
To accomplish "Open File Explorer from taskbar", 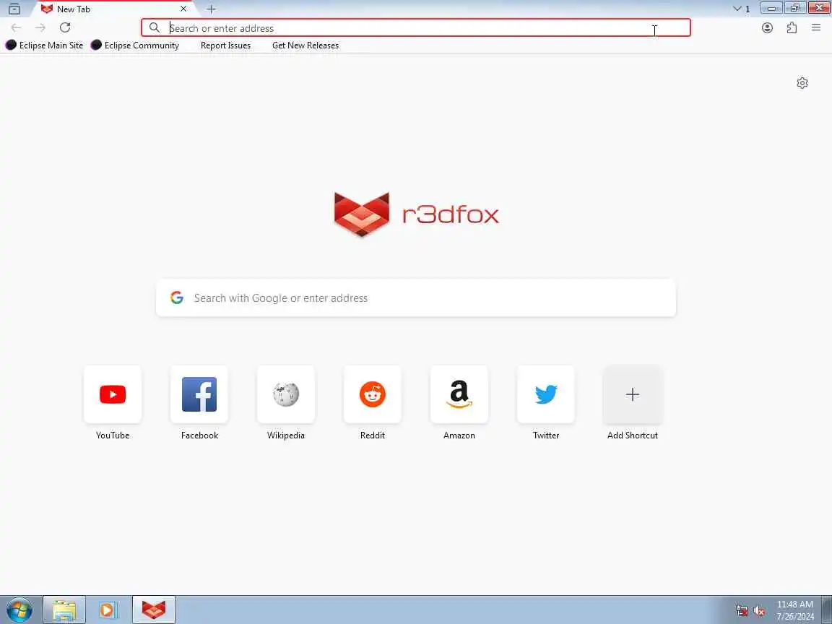I will click(64, 610).
